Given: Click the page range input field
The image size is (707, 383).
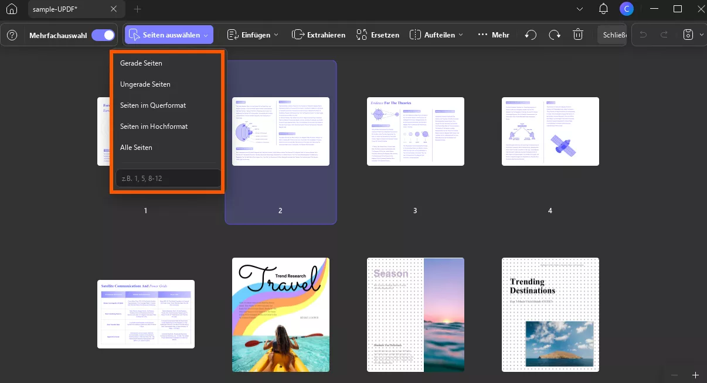Looking at the screenshot, I should (x=168, y=179).
